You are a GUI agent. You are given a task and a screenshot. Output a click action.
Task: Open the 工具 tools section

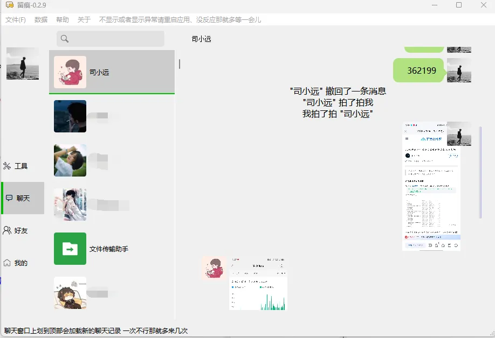pos(16,166)
